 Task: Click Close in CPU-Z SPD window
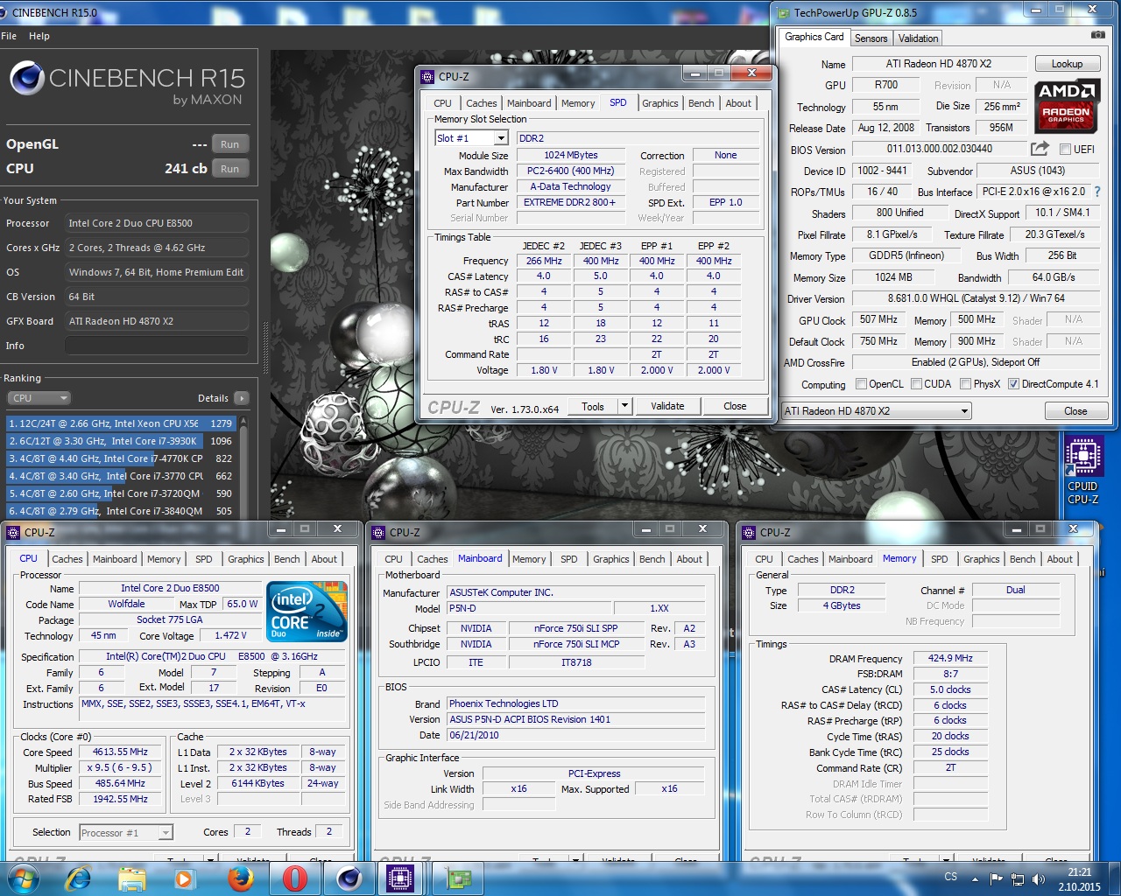[x=736, y=406]
